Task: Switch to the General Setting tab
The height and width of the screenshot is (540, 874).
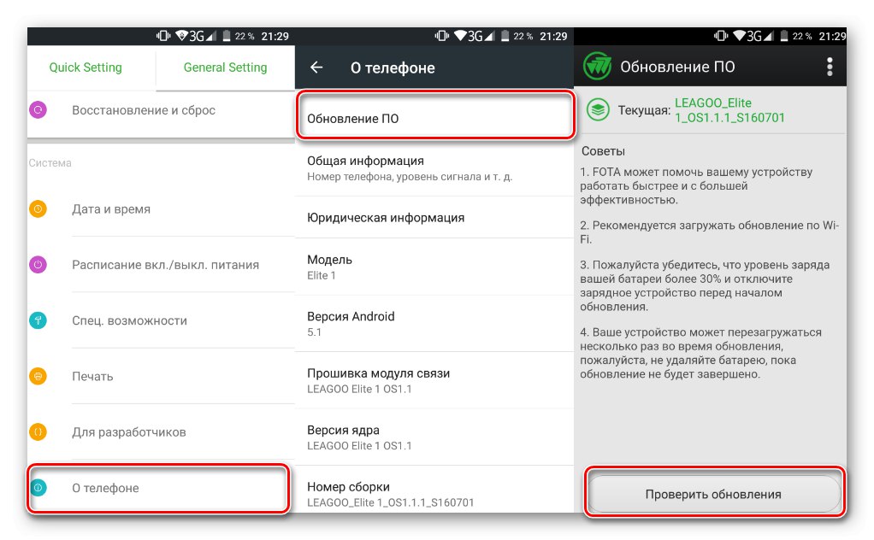Action: click(225, 67)
